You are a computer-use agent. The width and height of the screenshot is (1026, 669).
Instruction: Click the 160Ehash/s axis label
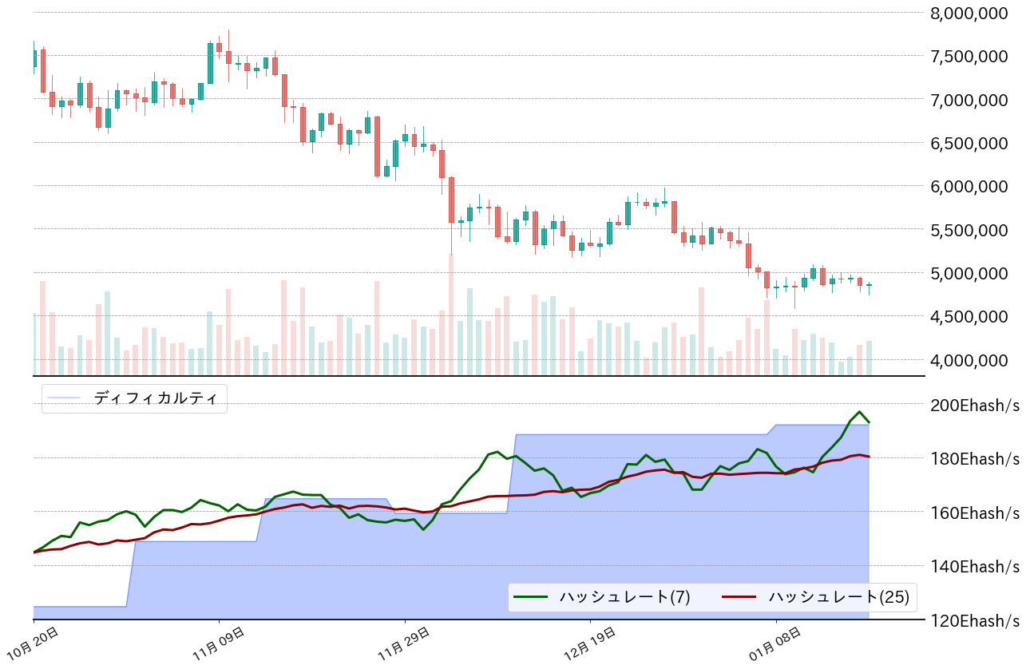tap(976, 513)
